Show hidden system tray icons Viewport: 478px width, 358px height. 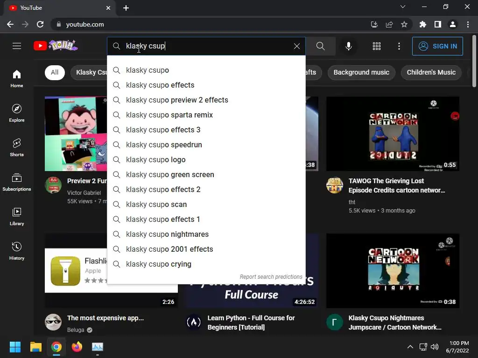(410, 347)
